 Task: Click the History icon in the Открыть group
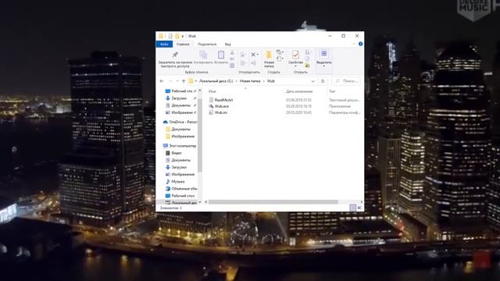click(307, 66)
